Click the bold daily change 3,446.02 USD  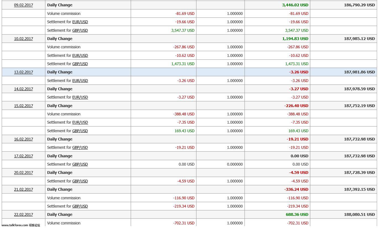point(295,5)
